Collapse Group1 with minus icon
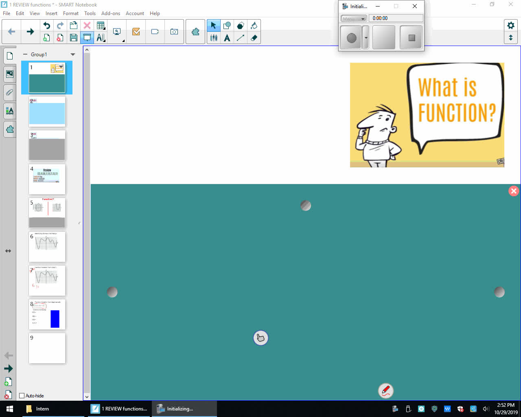The width and height of the screenshot is (521, 417). pos(25,54)
